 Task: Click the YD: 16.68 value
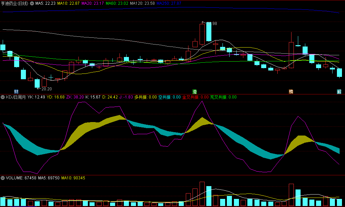pos(56,97)
